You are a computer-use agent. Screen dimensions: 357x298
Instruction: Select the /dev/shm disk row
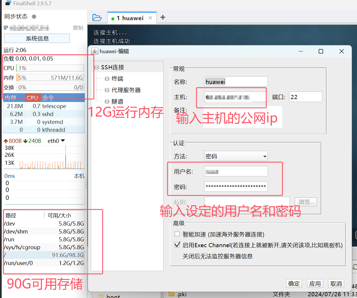point(44,231)
